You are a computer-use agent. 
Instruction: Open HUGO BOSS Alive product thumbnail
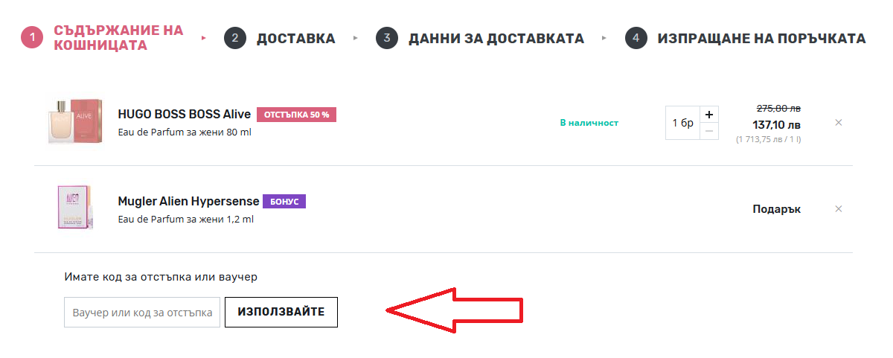74,122
